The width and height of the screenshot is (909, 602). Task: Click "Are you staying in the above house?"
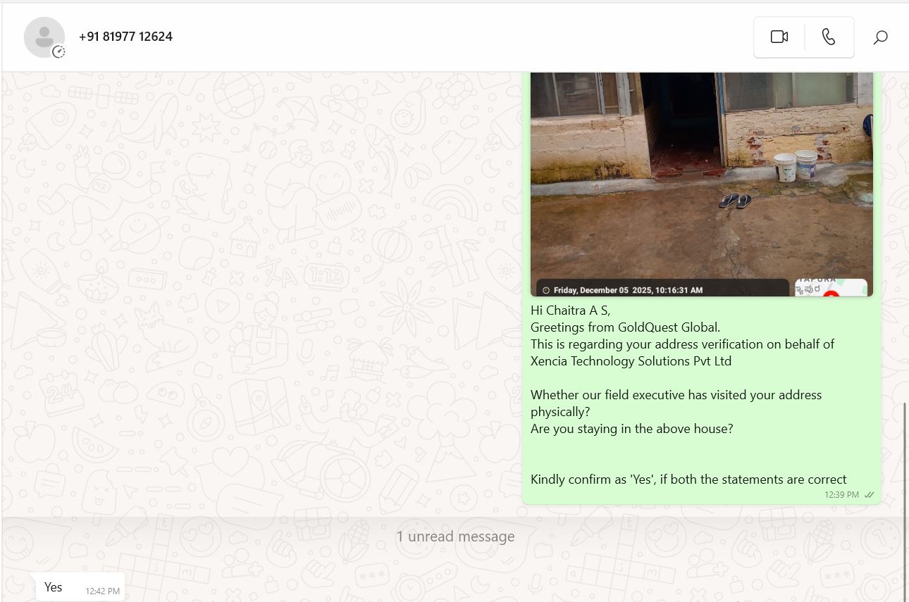(631, 429)
